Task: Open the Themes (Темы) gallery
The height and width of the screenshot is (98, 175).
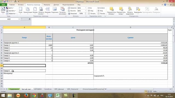Action: click(3, 10)
